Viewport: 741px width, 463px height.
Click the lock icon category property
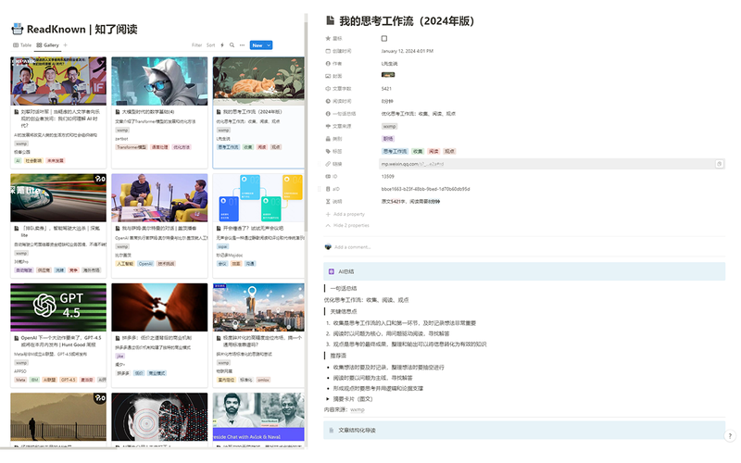328,139
